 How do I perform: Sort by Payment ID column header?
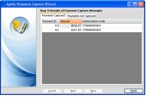coord(51,21)
